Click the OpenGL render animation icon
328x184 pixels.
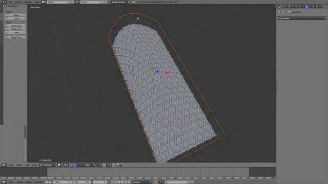point(121,165)
